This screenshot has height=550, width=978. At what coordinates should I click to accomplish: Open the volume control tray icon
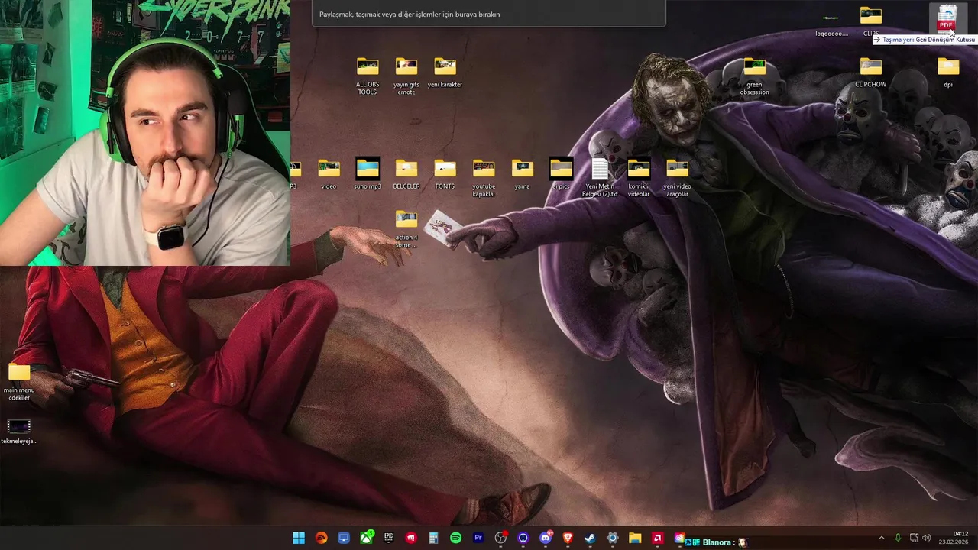pos(927,538)
